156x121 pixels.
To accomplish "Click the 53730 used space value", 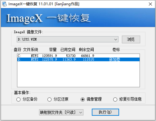I will point(71,56).
